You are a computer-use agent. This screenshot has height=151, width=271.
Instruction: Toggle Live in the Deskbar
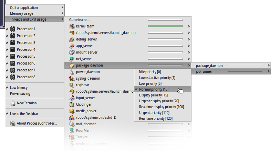click(34, 114)
